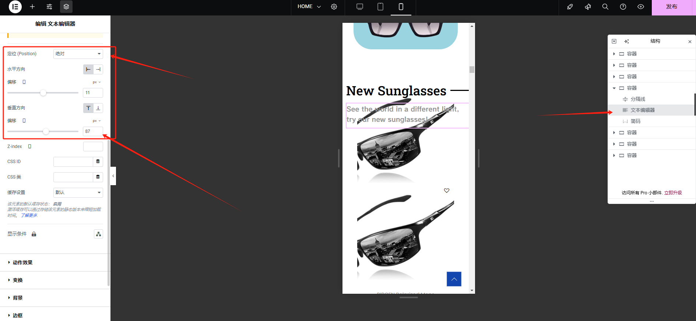Open page settings gear icon
The height and width of the screenshot is (321, 696).
point(334,7)
